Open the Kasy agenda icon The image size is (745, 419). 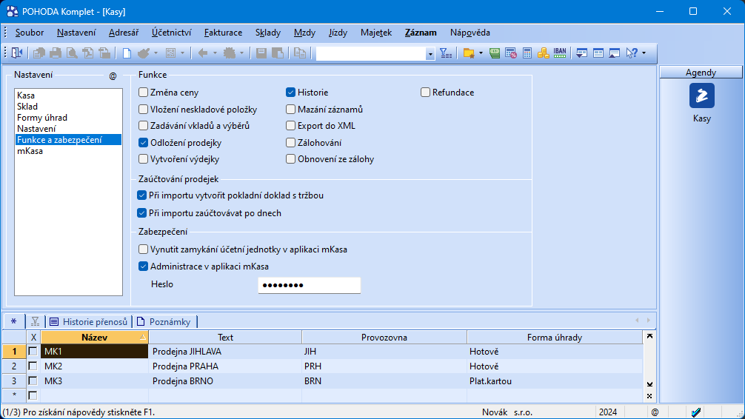click(702, 95)
